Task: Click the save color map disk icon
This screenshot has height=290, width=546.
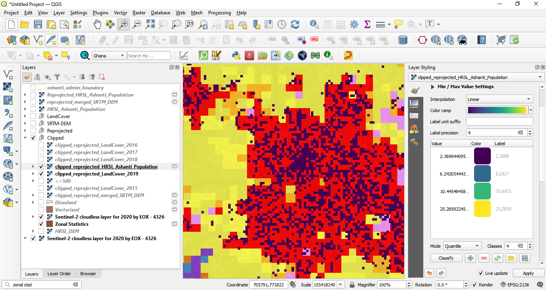Action: pyautogui.click(x=525, y=258)
